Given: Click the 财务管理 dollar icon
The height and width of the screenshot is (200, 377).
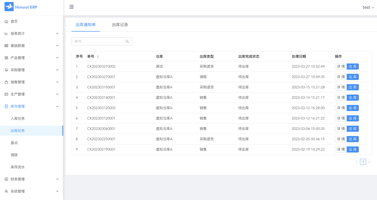Looking at the screenshot, I should point(6,179).
